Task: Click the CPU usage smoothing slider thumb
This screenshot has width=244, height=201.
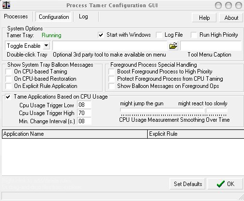Action: (206, 110)
